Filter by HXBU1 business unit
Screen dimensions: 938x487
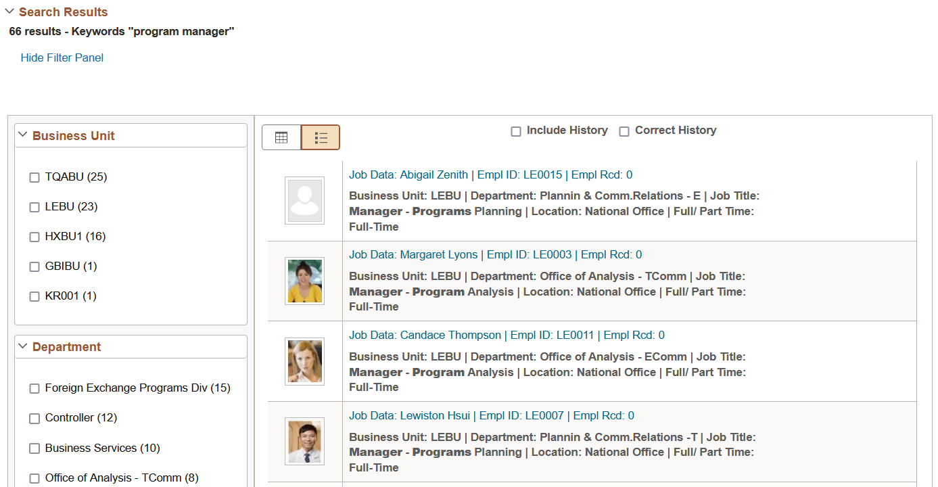click(x=34, y=237)
